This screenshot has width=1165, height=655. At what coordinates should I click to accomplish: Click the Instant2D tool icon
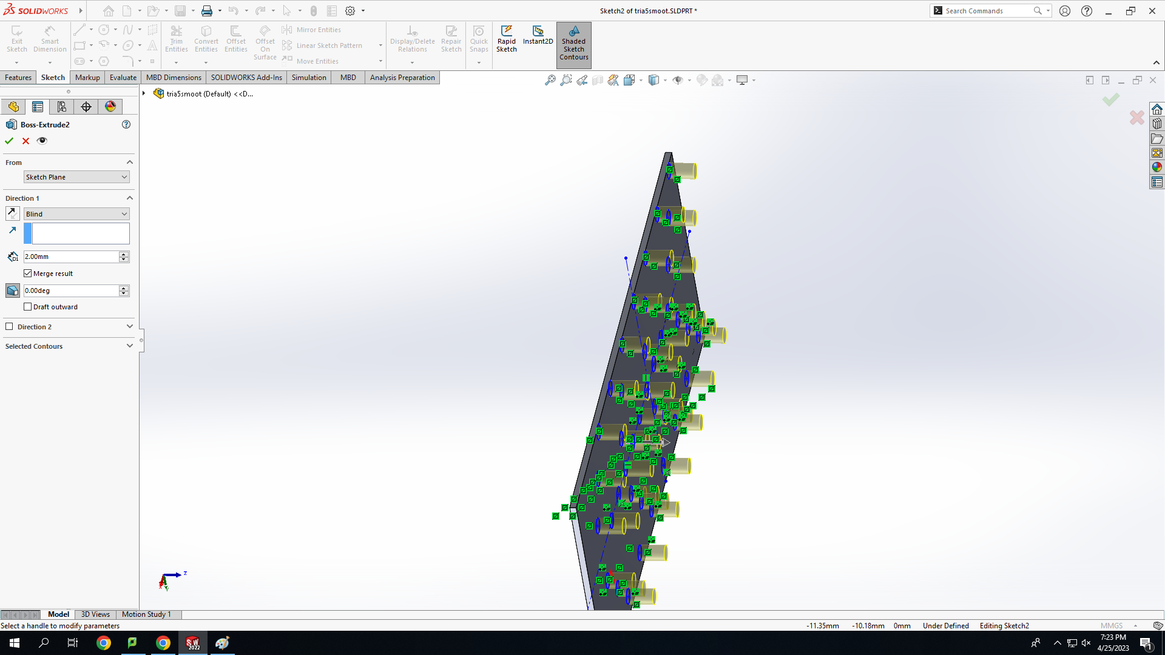(538, 32)
